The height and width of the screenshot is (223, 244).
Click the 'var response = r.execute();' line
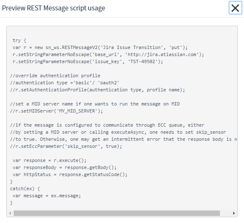[x=49, y=160]
